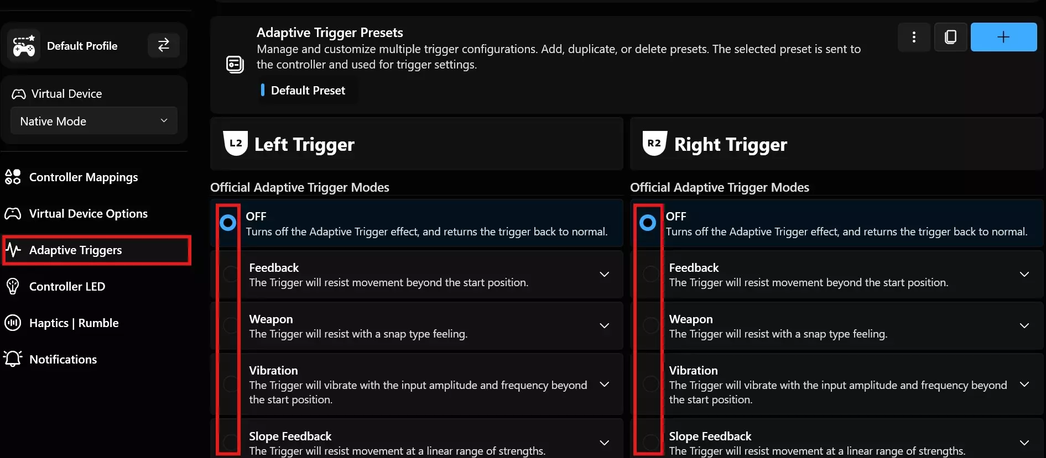Add a new adaptive trigger preset
The image size is (1046, 458).
click(x=1003, y=37)
